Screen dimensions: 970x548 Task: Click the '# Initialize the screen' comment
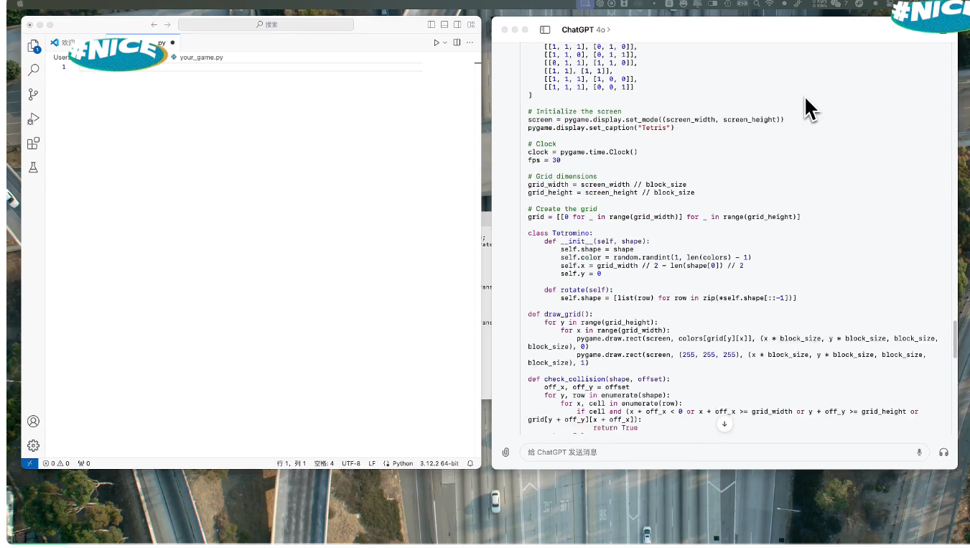pyautogui.click(x=574, y=111)
